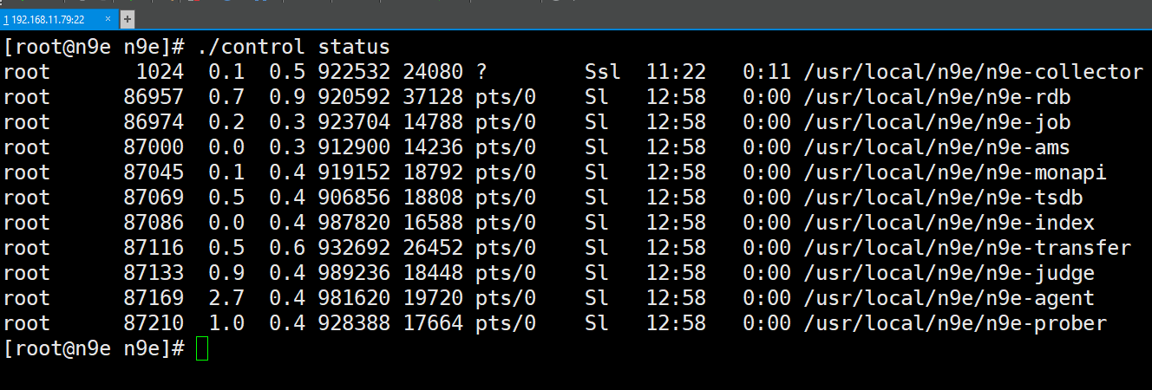Click memory size value 912900
This screenshot has width=1152, height=390.
tap(354, 147)
